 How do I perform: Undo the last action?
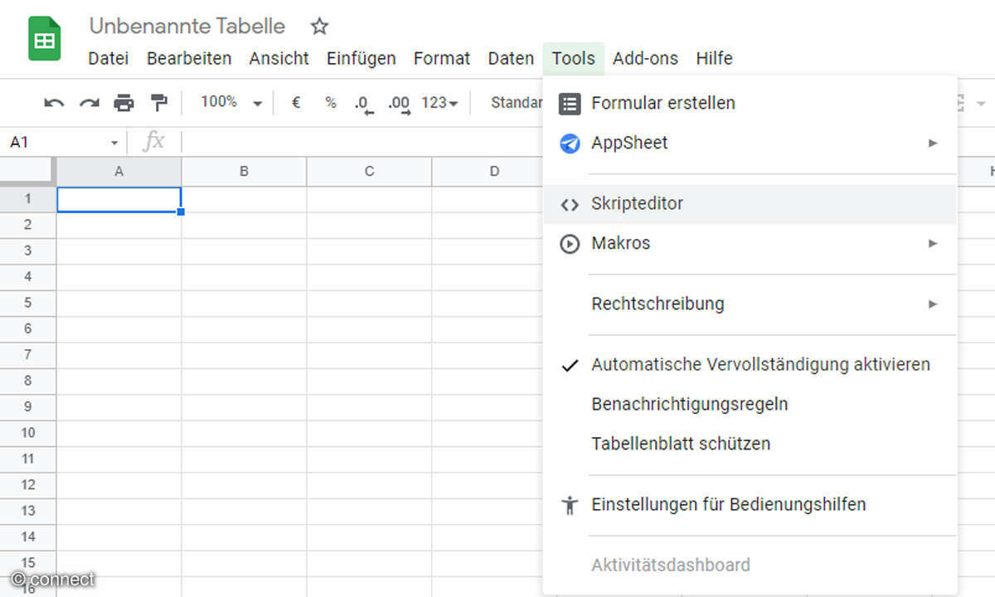(x=54, y=103)
